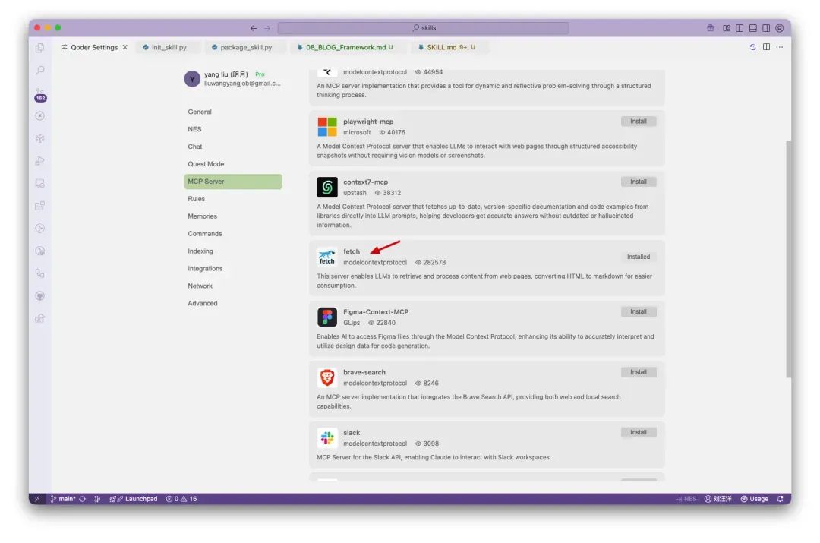Click NES indicator in the status bar
The image size is (820, 543).
686,499
